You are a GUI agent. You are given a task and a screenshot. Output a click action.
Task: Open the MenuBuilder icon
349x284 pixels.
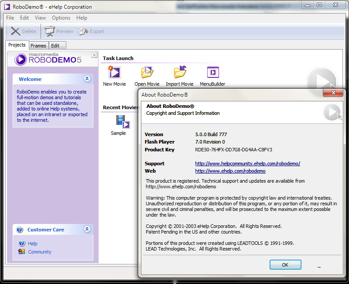pos(212,73)
